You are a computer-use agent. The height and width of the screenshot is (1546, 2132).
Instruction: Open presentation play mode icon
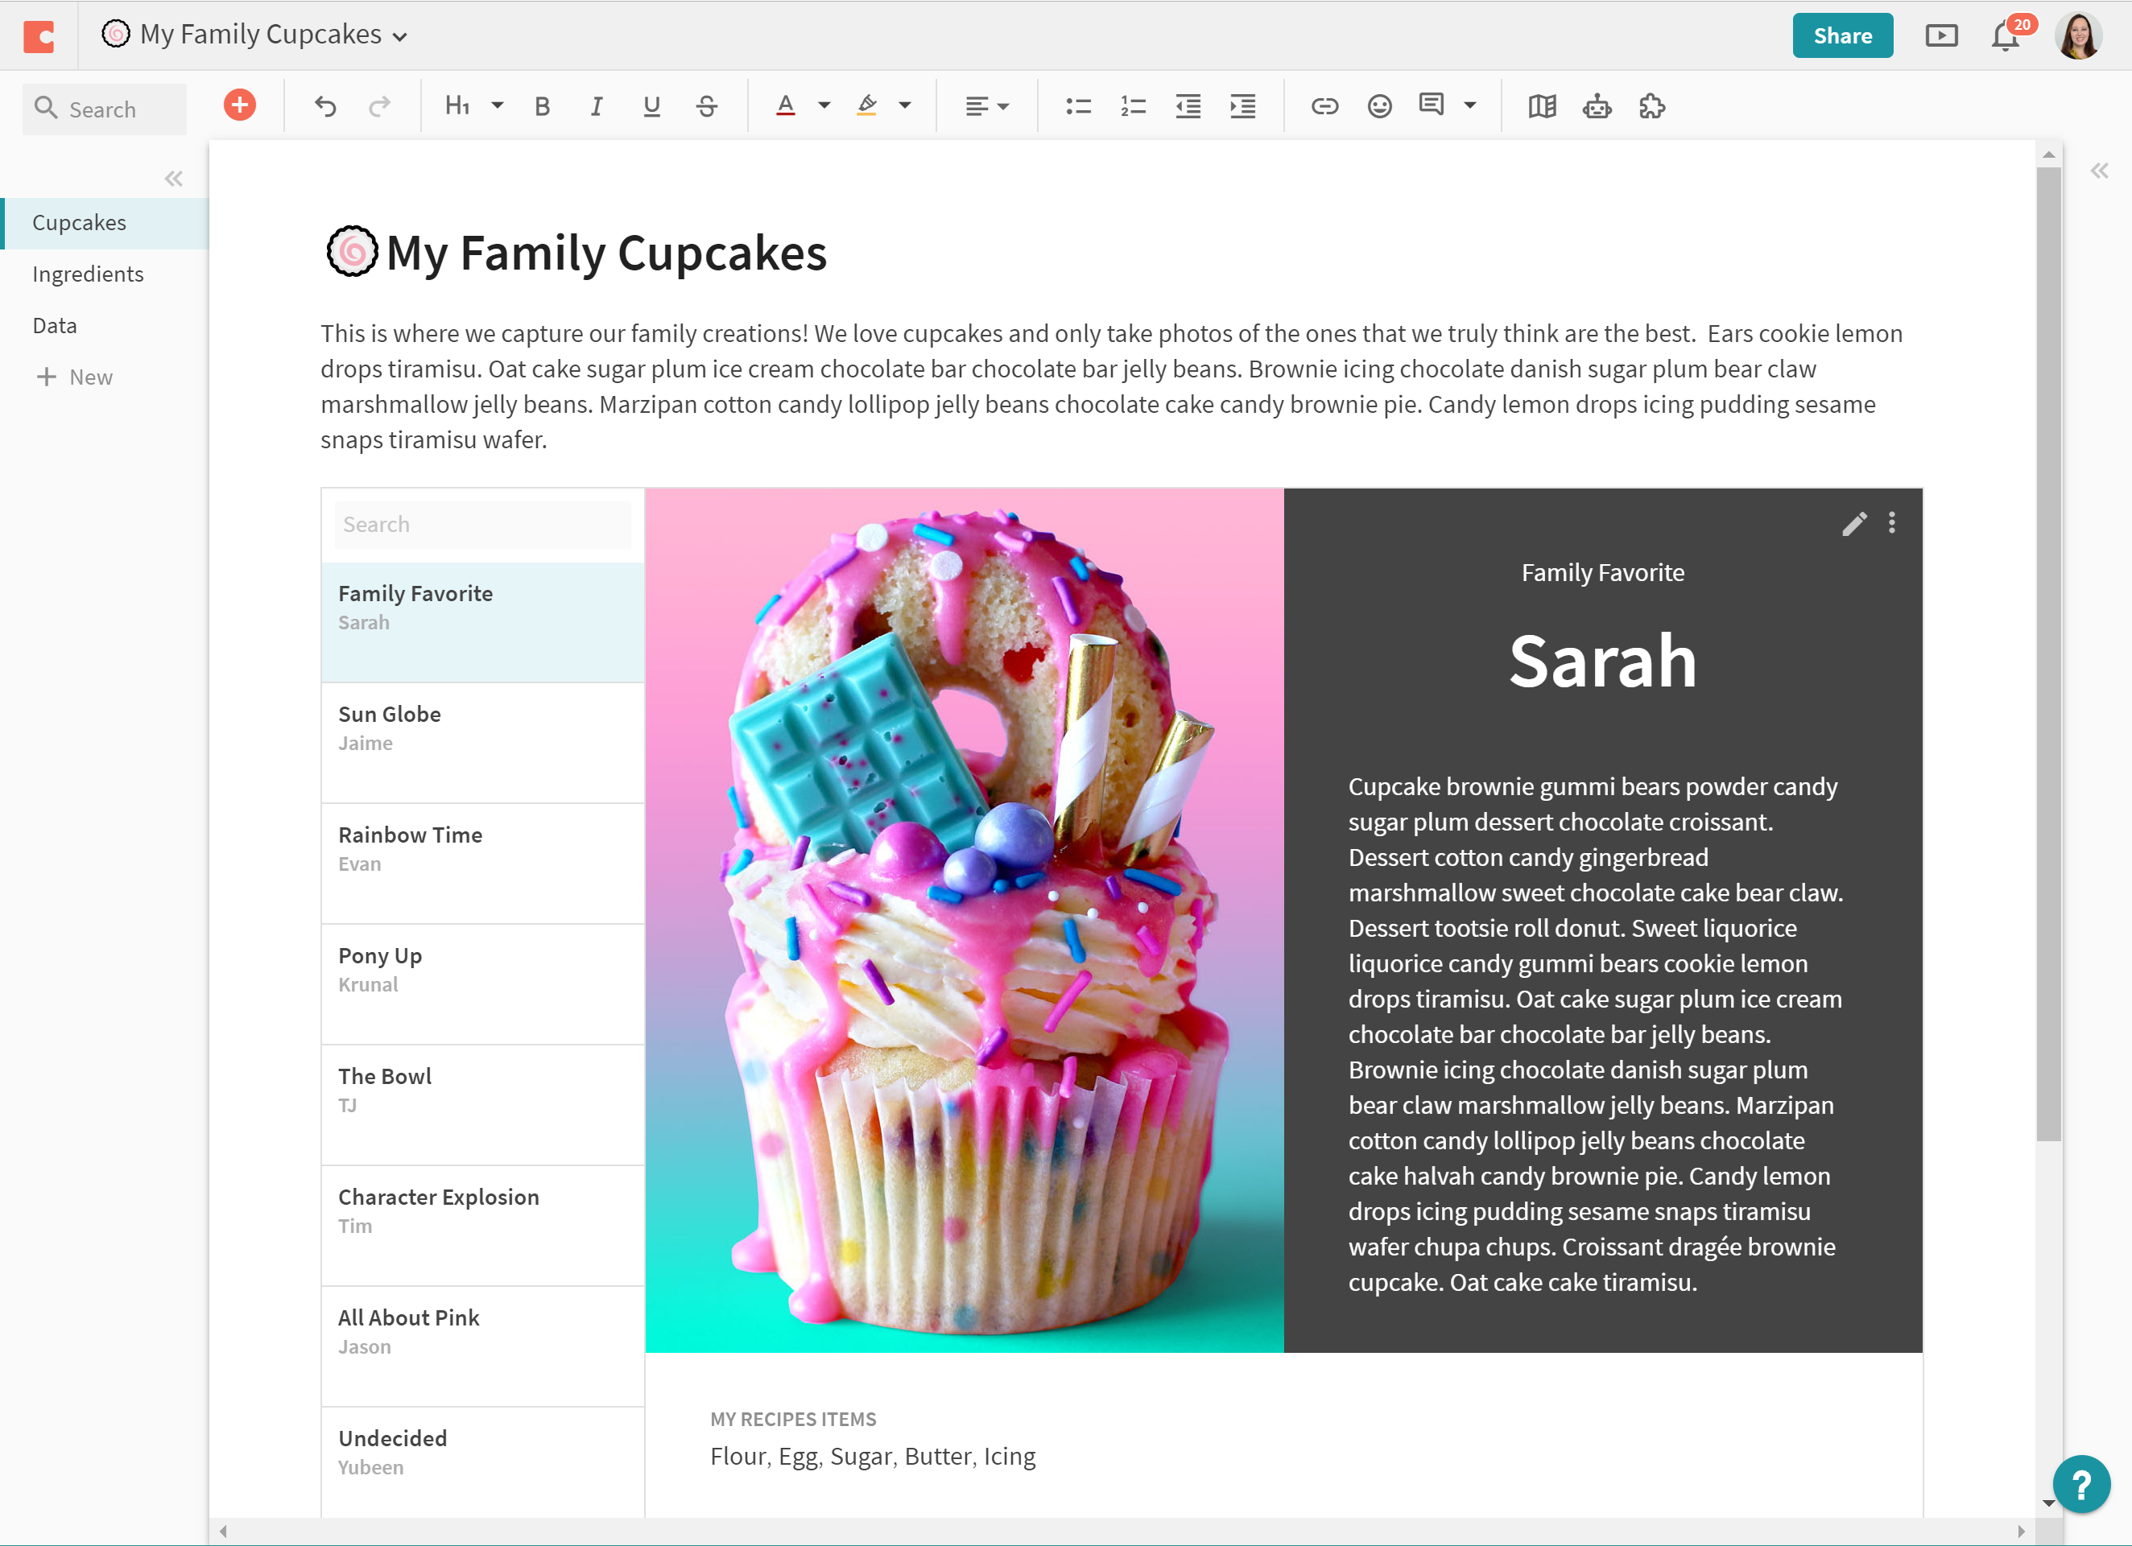coord(1941,35)
